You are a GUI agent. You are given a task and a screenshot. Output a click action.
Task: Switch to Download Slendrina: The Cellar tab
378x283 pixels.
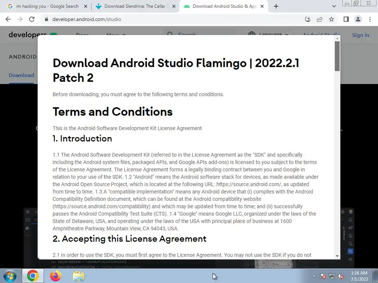[135, 7]
